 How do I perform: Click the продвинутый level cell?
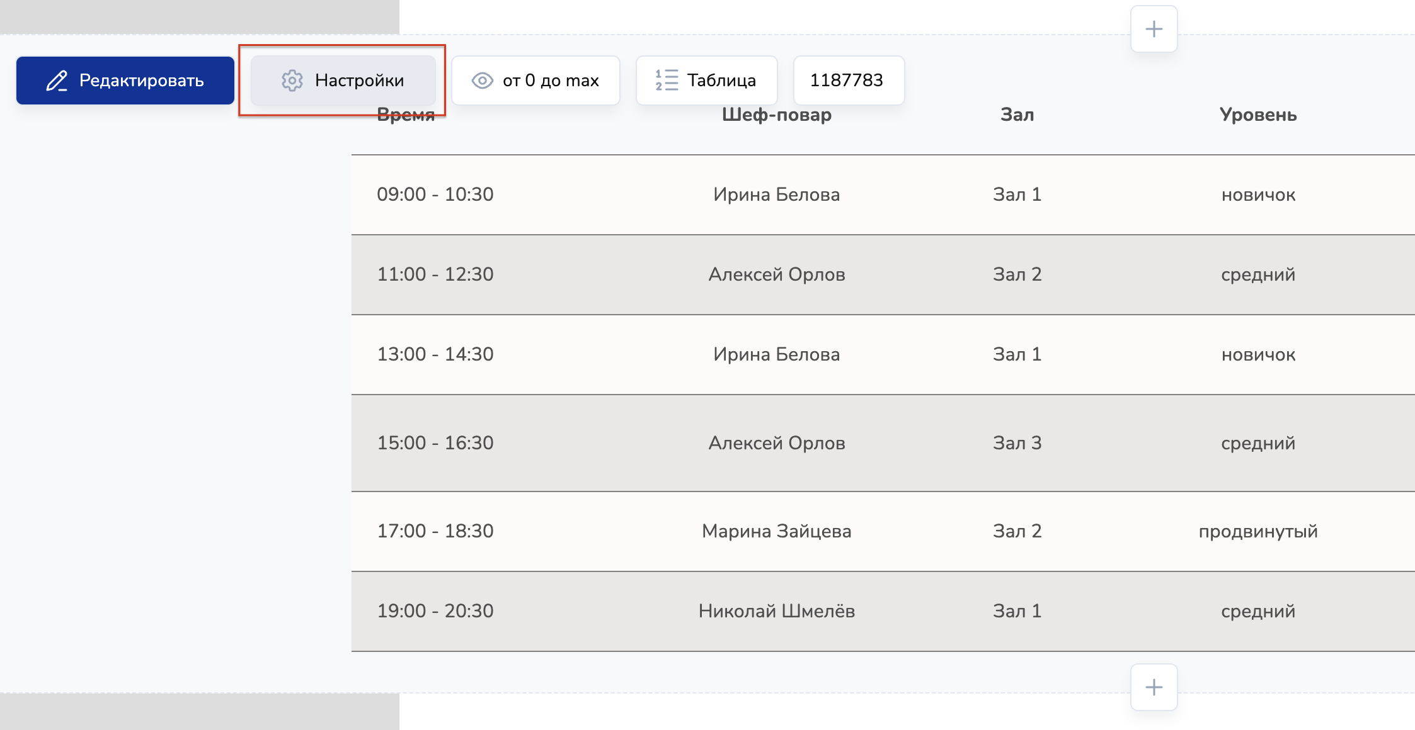[x=1258, y=531]
